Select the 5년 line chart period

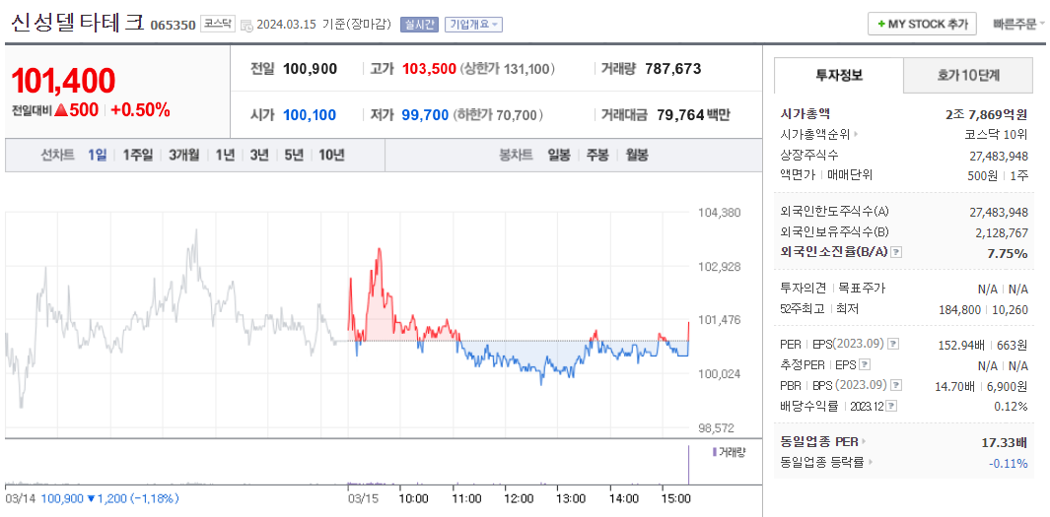(294, 156)
